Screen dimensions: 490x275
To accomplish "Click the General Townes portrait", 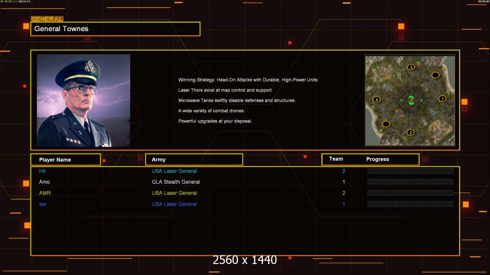I will (x=83, y=100).
